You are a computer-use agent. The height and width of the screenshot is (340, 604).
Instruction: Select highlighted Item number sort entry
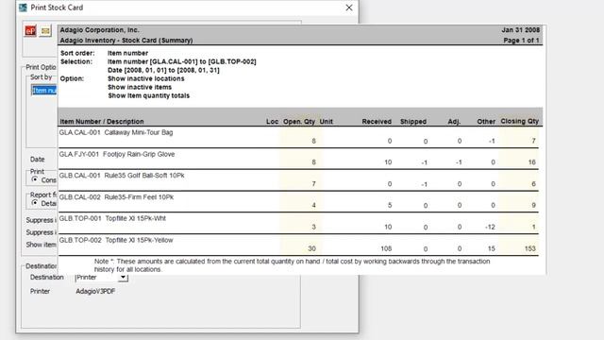(x=44, y=91)
